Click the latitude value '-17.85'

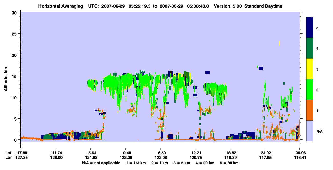(x=22, y=153)
